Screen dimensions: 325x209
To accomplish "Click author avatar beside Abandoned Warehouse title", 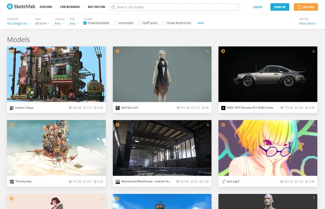I will coord(117,182).
